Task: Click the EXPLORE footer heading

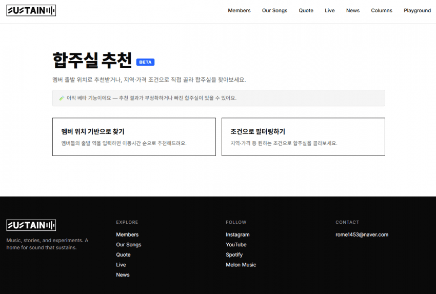Action: (x=127, y=222)
